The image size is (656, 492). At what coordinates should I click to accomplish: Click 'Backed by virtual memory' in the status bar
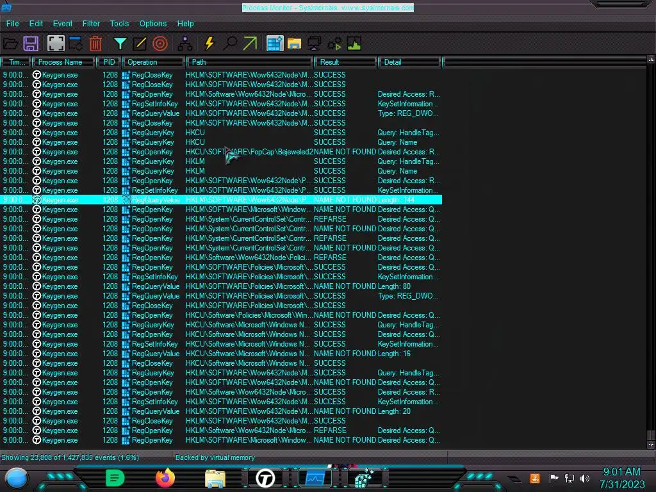coord(215,457)
